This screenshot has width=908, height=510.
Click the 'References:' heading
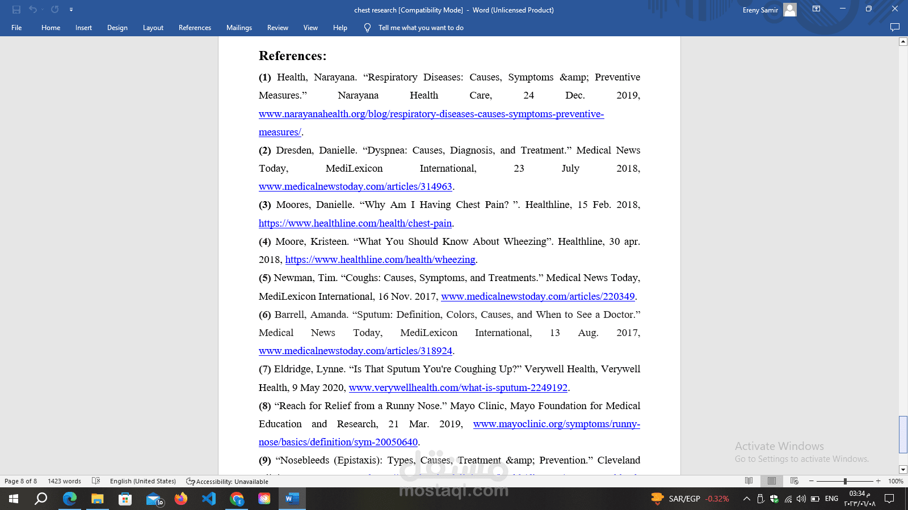(x=292, y=56)
